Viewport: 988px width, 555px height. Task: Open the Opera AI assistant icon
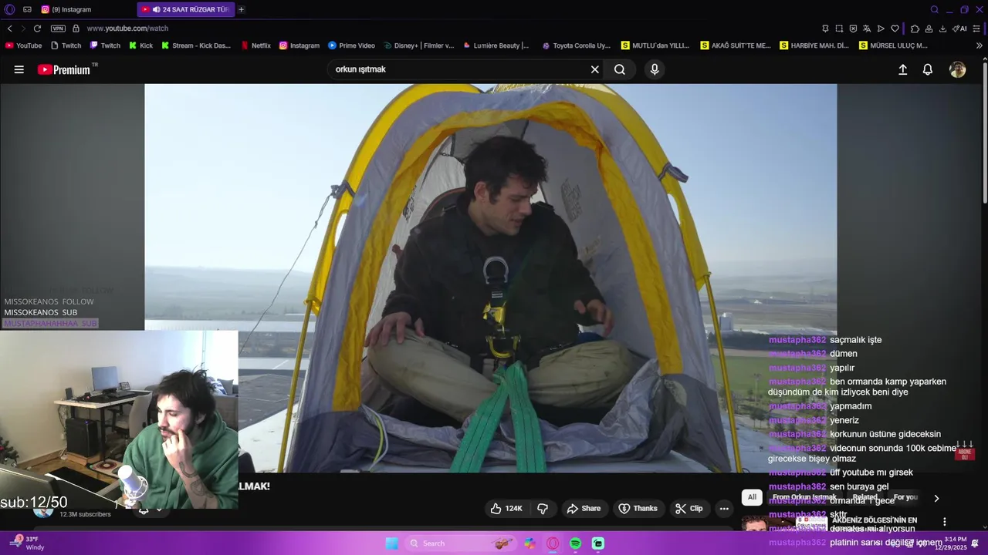pos(959,29)
